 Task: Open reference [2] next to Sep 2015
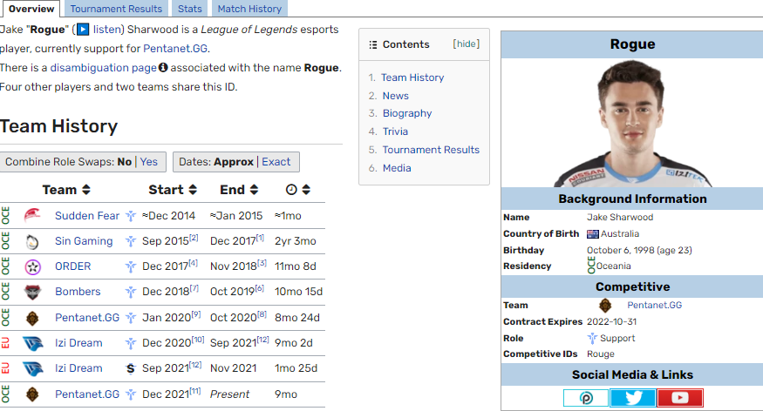coord(194,238)
